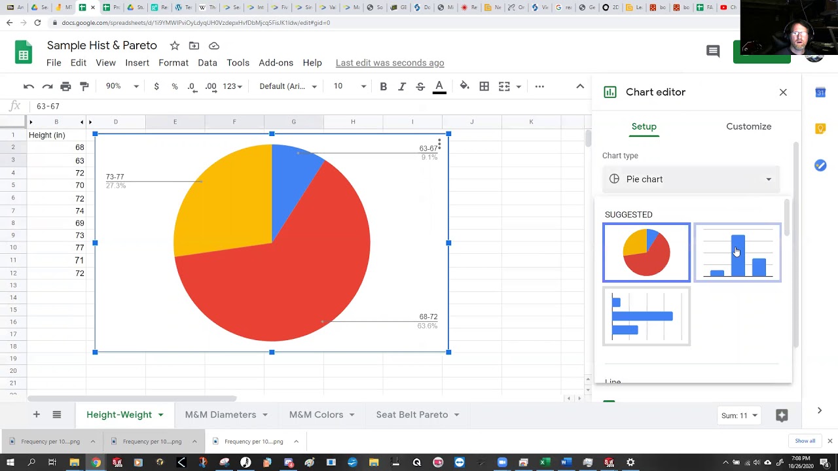
Task: Open Height-Weight tab dropdown arrow
Action: 160,415
